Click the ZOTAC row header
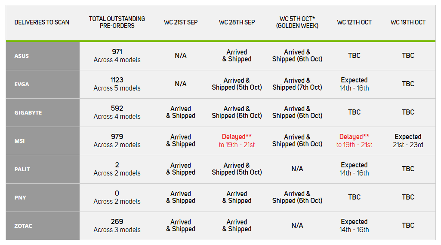Screen dimensions: 441x245 pos(43,226)
